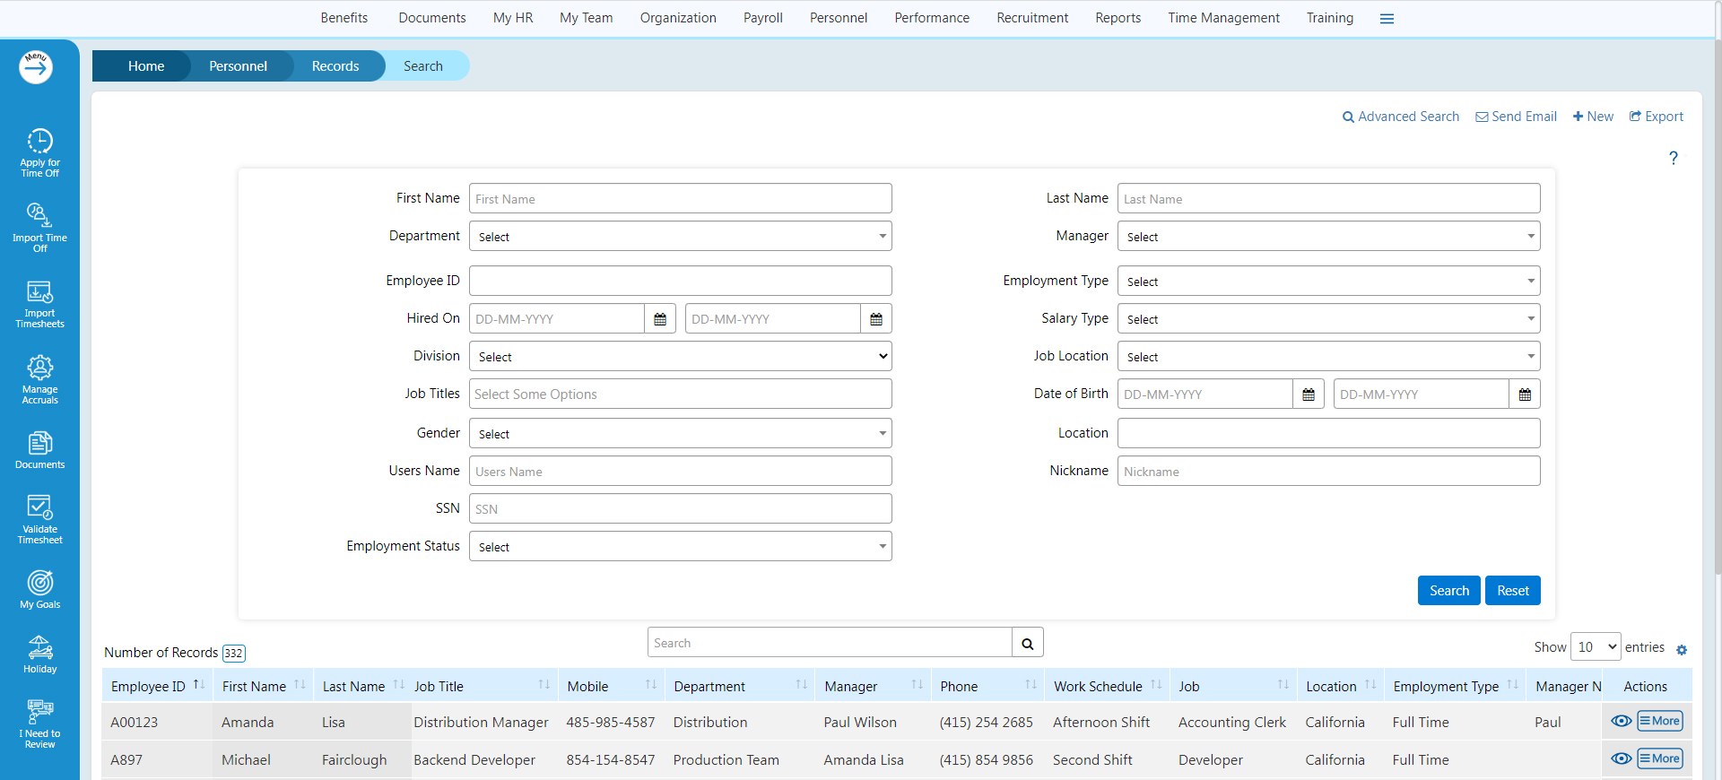This screenshot has width=1722, height=780.
Task: Click the help question mark icon
Action: tap(1673, 159)
